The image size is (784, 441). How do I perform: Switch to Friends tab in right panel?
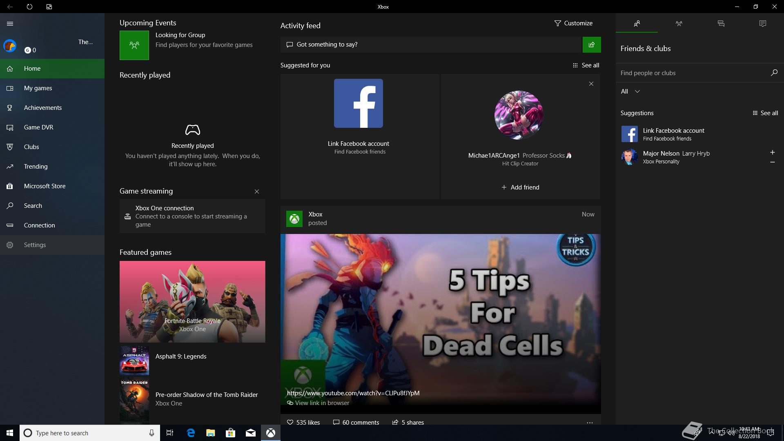click(637, 24)
